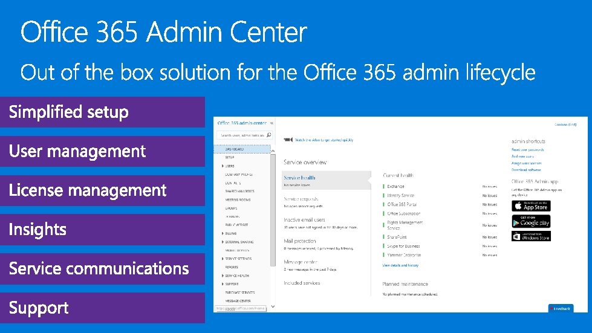
Task: Click the Yammer Enterprise health row
Action: point(440,255)
